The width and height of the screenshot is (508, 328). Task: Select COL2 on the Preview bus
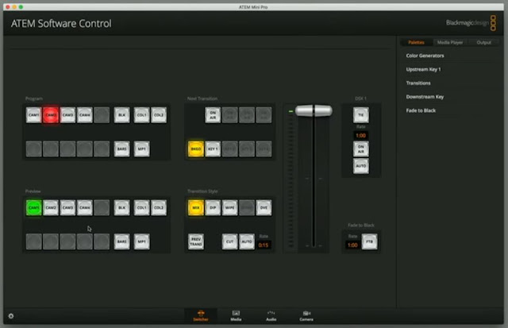(159, 208)
